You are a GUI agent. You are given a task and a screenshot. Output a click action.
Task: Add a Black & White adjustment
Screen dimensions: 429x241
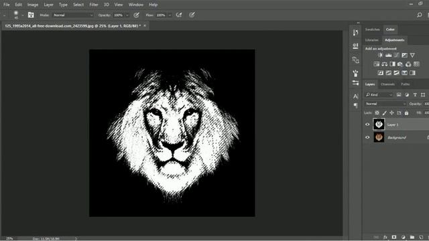pos(392,64)
